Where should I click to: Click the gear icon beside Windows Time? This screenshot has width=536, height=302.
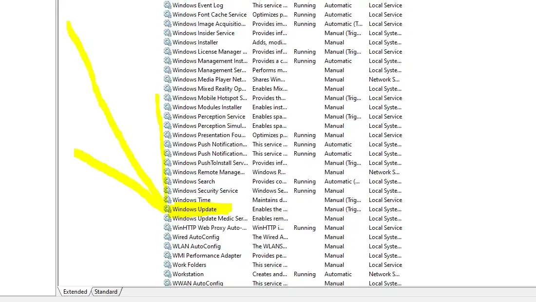[x=167, y=200]
